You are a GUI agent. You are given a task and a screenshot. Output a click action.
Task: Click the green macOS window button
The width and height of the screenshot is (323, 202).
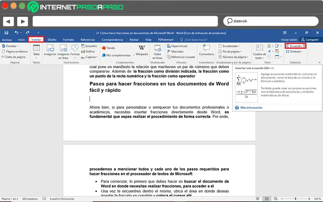pyautogui.click(x=22, y=6)
